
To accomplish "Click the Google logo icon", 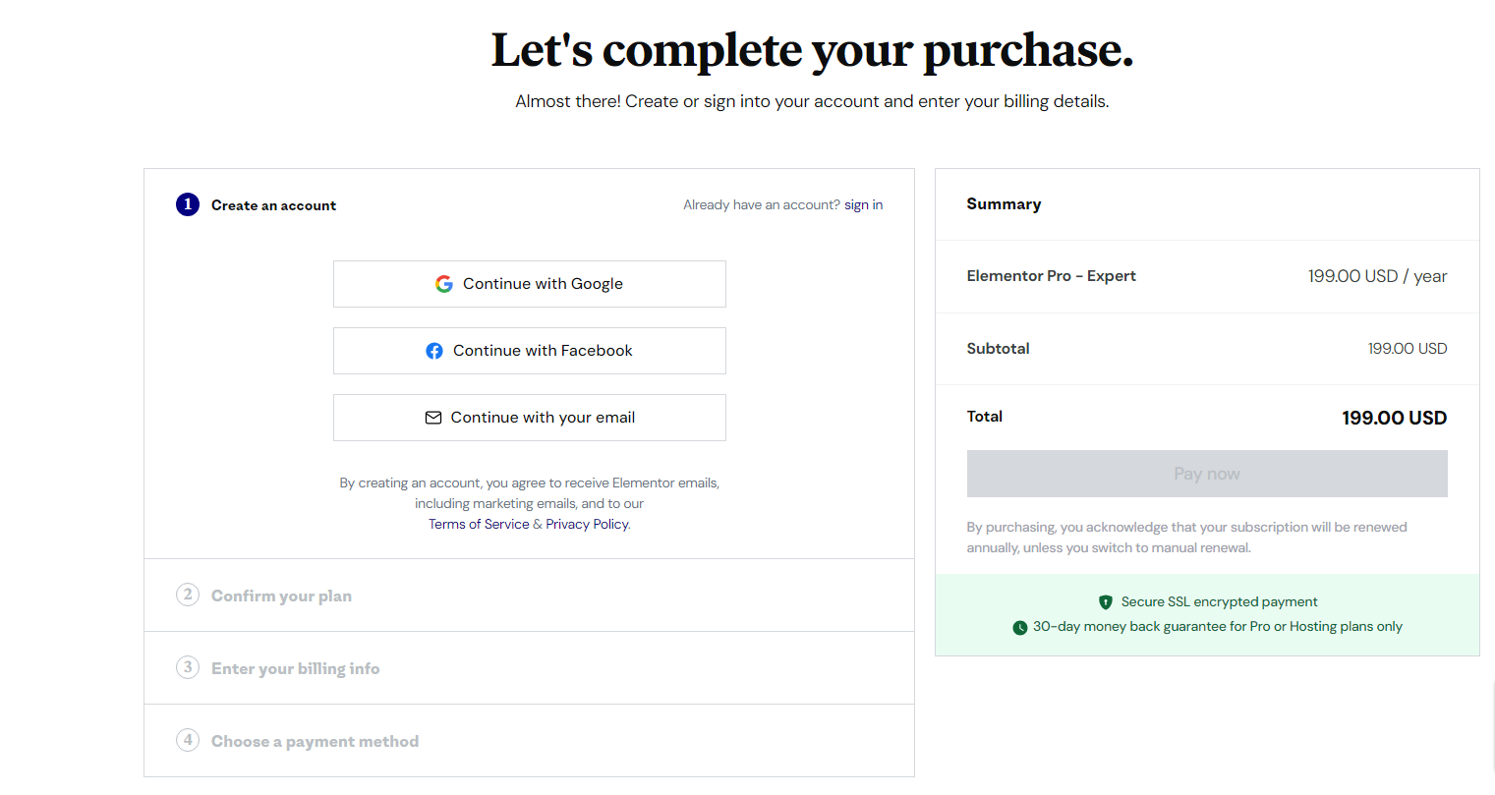I will 444,284.
